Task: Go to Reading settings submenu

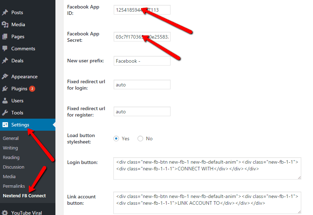Action: 11,158
